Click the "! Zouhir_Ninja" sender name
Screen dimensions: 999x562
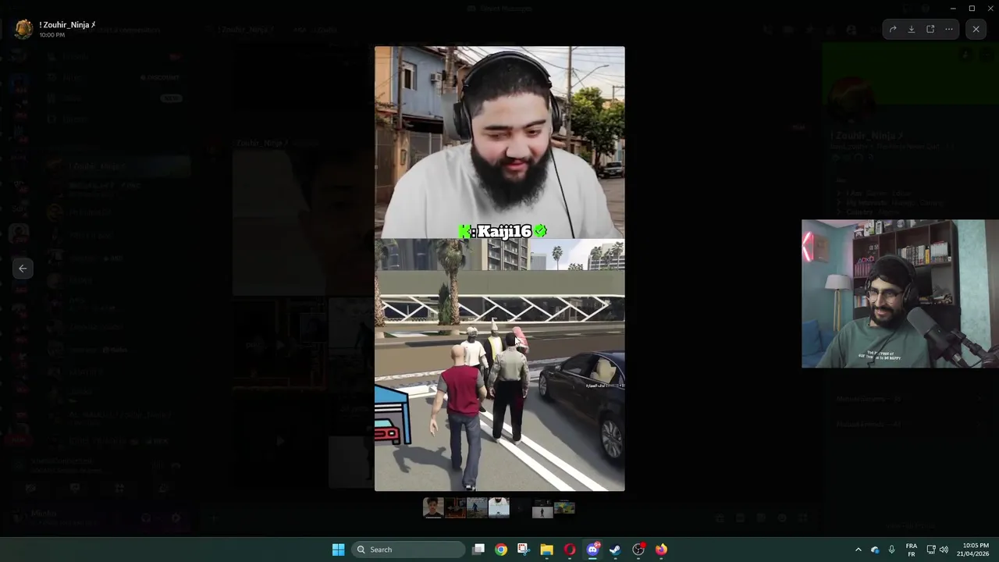pyautogui.click(x=67, y=25)
